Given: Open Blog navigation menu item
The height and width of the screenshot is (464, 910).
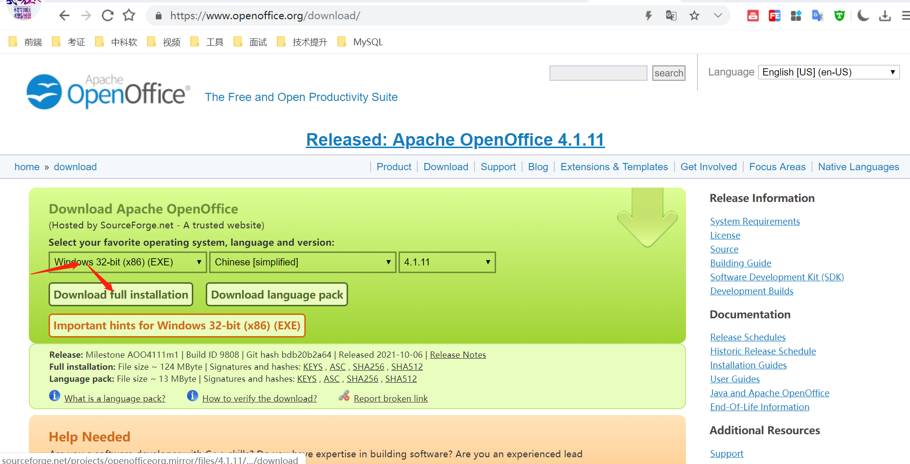Looking at the screenshot, I should pos(538,167).
